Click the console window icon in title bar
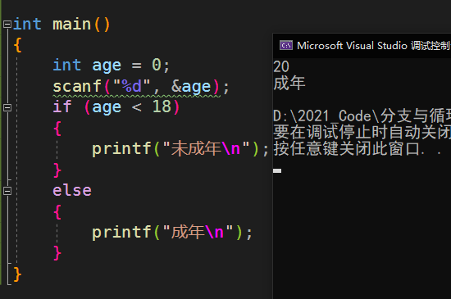Image resolution: width=451 pixels, height=299 pixels. click(286, 45)
